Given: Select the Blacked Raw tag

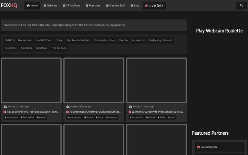Looking at the screenshot, I should [x=27, y=117].
